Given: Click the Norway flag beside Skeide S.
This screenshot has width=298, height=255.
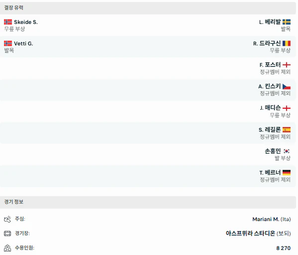Looking at the screenshot, I should coord(8,22).
